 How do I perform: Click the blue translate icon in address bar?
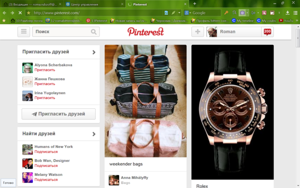(x=166, y=13)
